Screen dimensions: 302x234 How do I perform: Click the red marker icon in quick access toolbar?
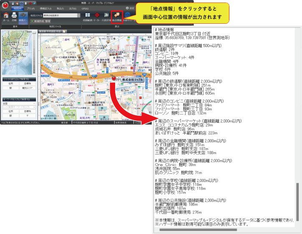(30, 3)
